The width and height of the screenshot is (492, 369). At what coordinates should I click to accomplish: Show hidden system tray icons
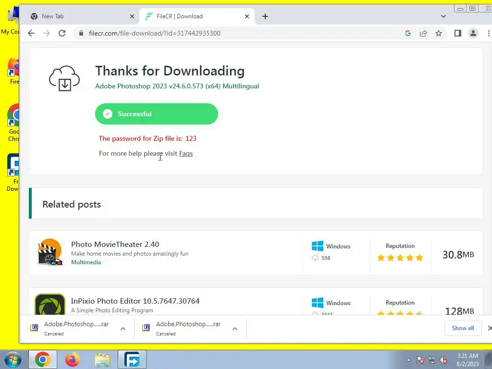[x=408, y=360]
